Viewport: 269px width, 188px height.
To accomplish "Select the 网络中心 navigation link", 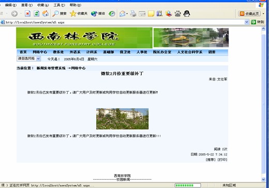I will point(40,52).
